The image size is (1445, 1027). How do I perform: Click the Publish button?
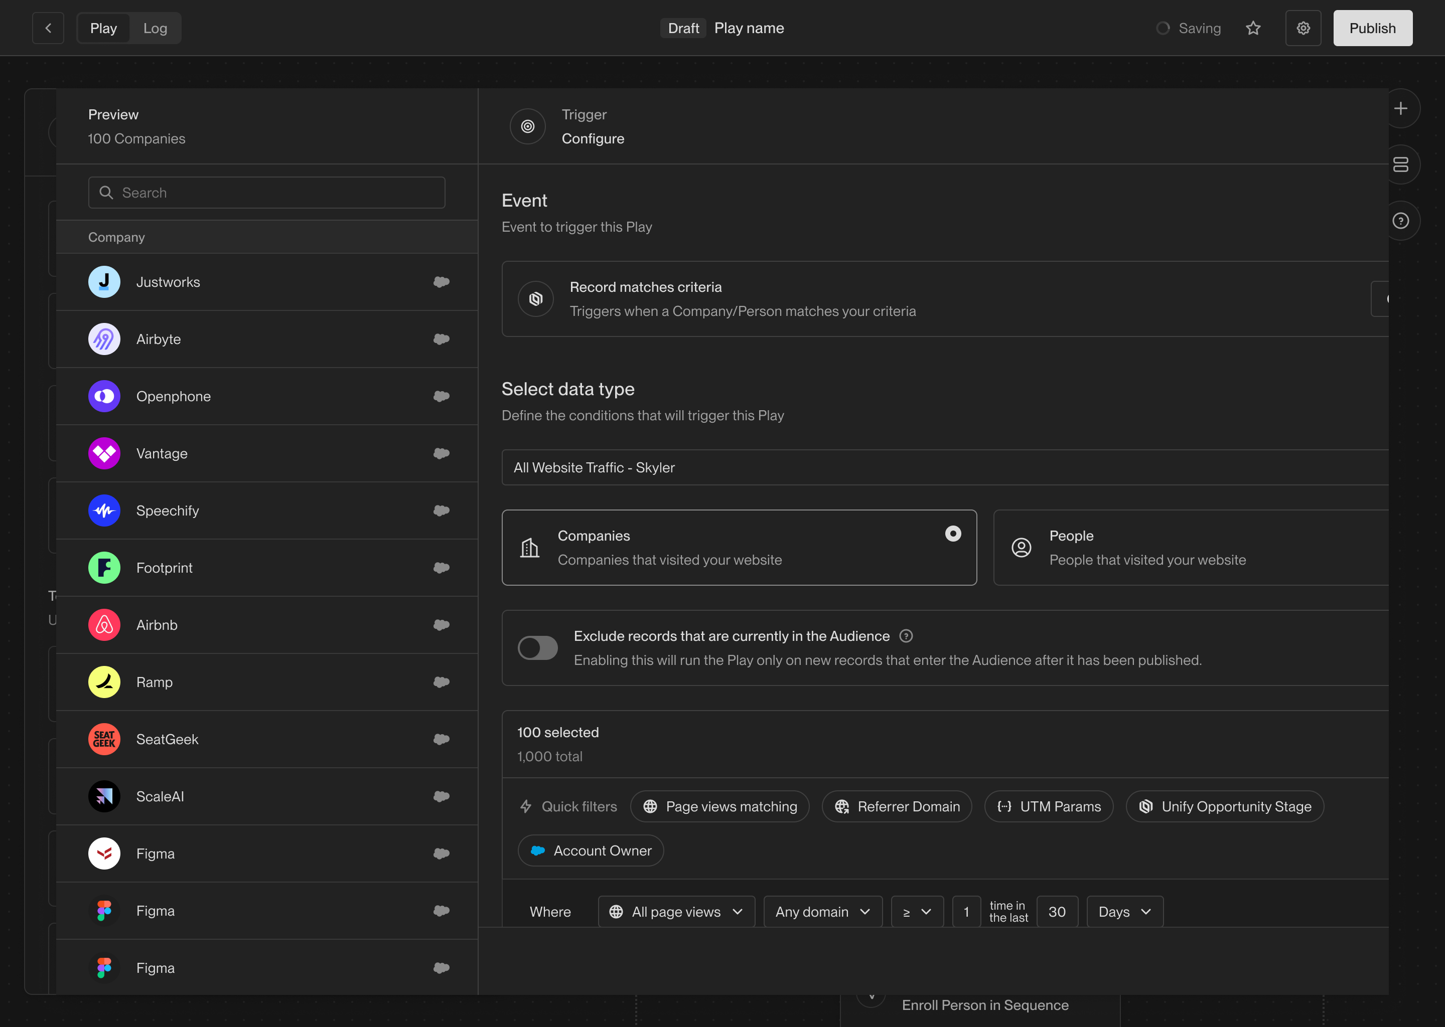[x=1372, y=28]
